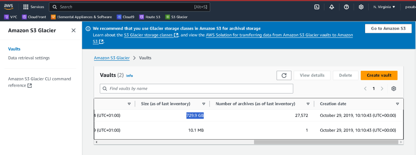Image resolution: width=416 pixels, height=155 pixels.
Task: Open the Route 53 favorite shortcut
Action: coord(150,17)
